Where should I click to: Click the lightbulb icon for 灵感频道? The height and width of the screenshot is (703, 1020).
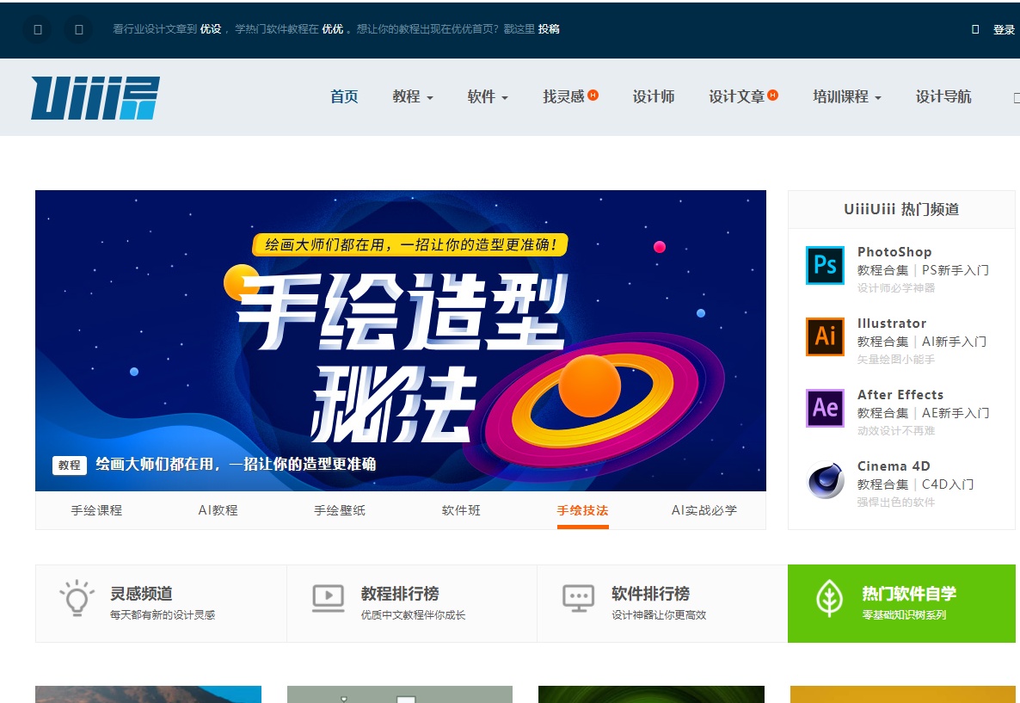click(x=77, y=597)
